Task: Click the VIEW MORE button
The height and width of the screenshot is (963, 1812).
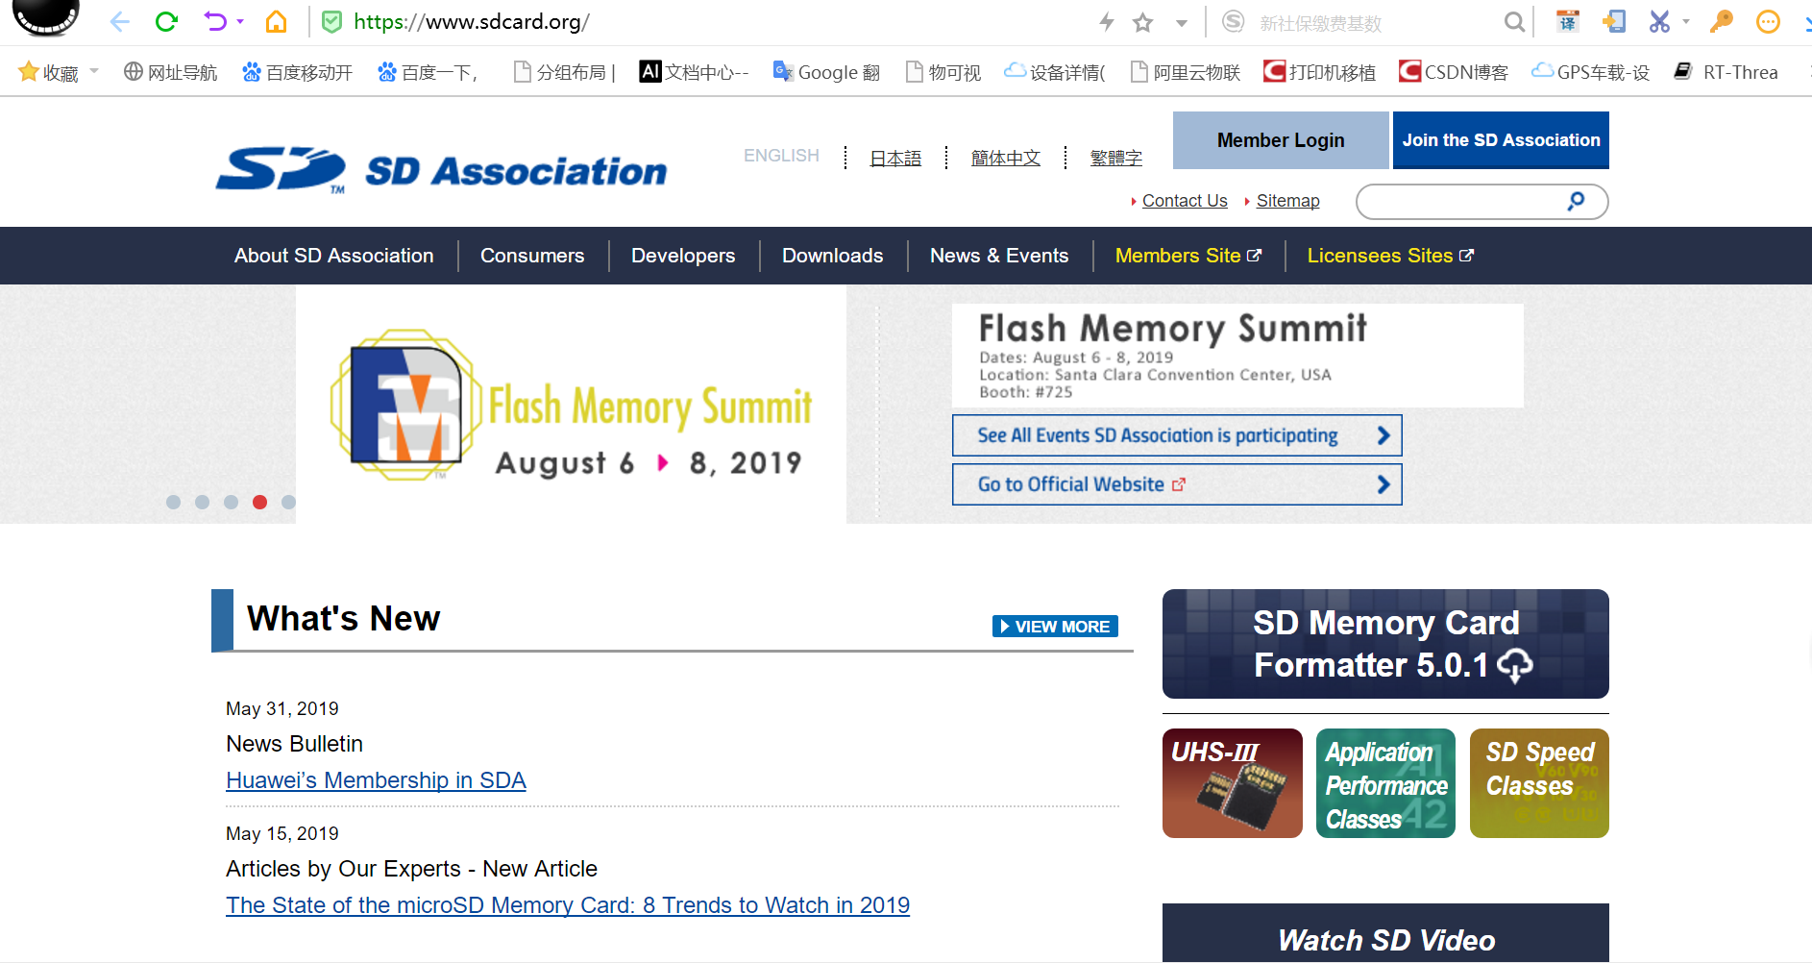Action: 1055,627
